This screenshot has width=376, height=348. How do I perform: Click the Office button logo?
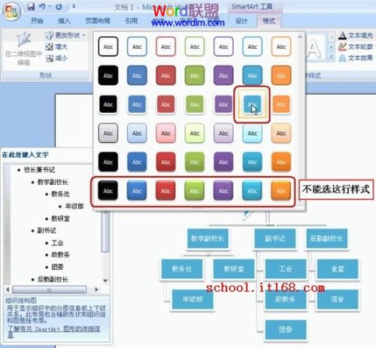(x=11, y=11)
